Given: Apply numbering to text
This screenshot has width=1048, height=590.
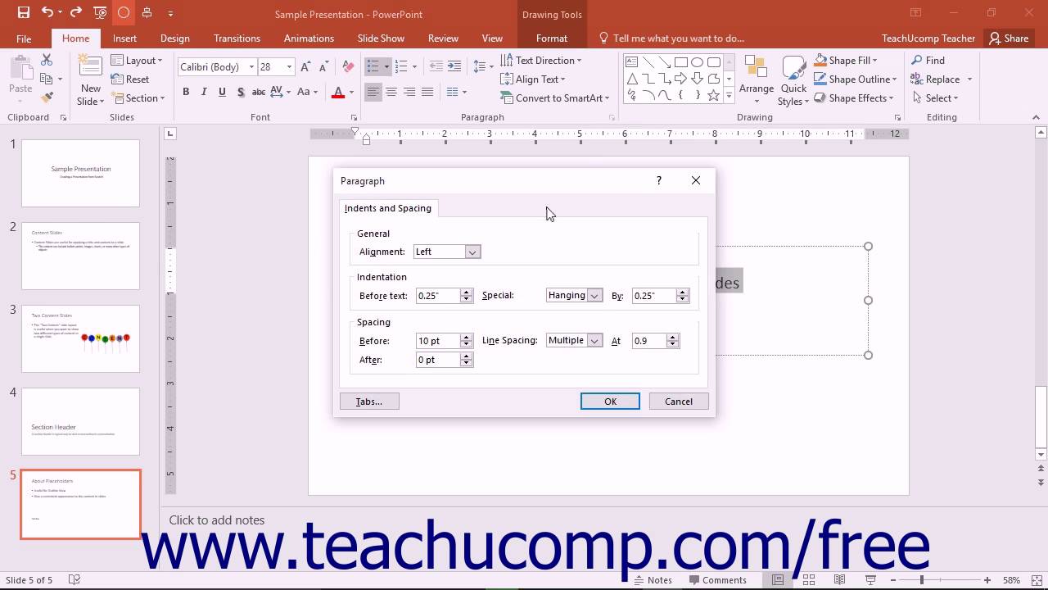Looking at the screenshot, I should pyautogui.click(x=402, y=66).
